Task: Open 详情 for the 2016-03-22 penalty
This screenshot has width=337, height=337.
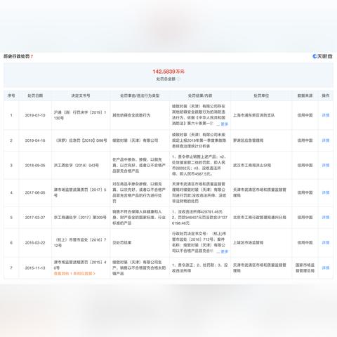Action: pyautogui.click(x=326, y=243)
